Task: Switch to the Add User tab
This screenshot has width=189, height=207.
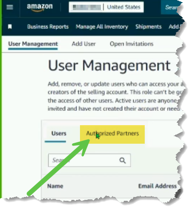Action: [84, 44]
